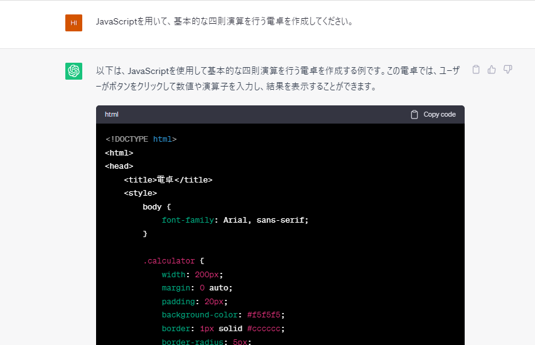Click the <!DOCTYPE html> line in code
This screenshot has height=345, width=535.
(x=141, y=139)
